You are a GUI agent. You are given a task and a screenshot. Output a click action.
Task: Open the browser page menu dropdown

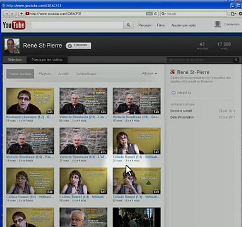click(233, 14)
